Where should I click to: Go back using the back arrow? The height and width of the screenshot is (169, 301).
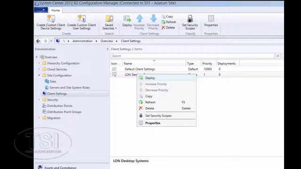38,41
